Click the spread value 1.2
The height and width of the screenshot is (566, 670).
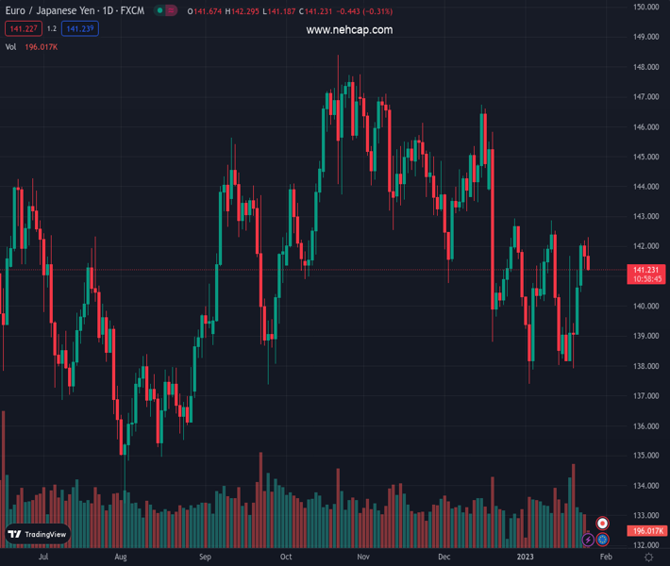51,29
